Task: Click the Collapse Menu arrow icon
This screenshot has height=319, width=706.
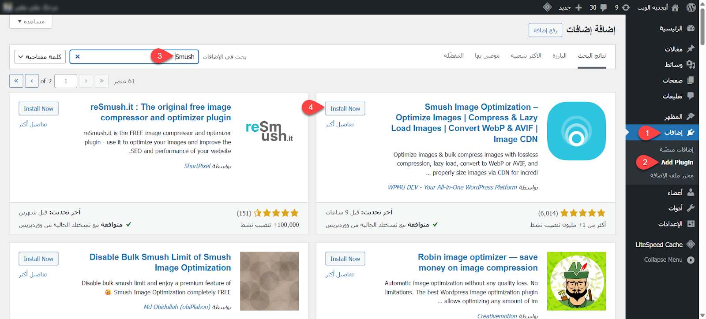Action: (x=691, y=260)
